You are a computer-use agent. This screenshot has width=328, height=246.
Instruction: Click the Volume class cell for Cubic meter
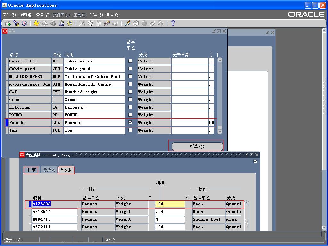[x=154, y=61]
